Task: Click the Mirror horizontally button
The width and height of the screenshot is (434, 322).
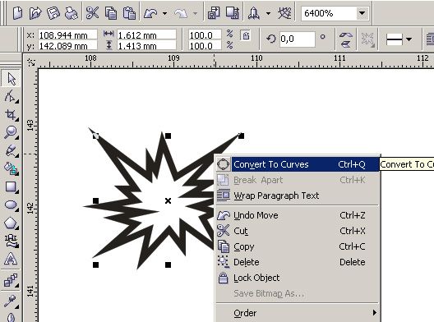Action: (346, 35)
